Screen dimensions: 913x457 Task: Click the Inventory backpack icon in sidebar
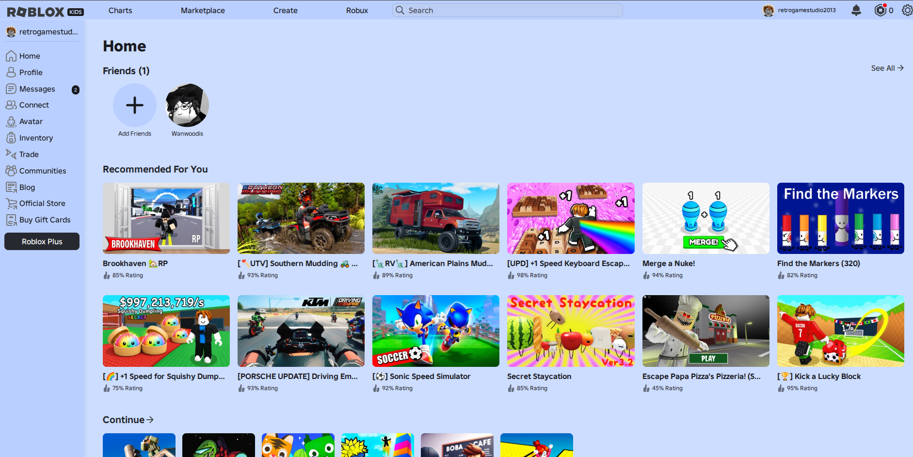[11, 138]
